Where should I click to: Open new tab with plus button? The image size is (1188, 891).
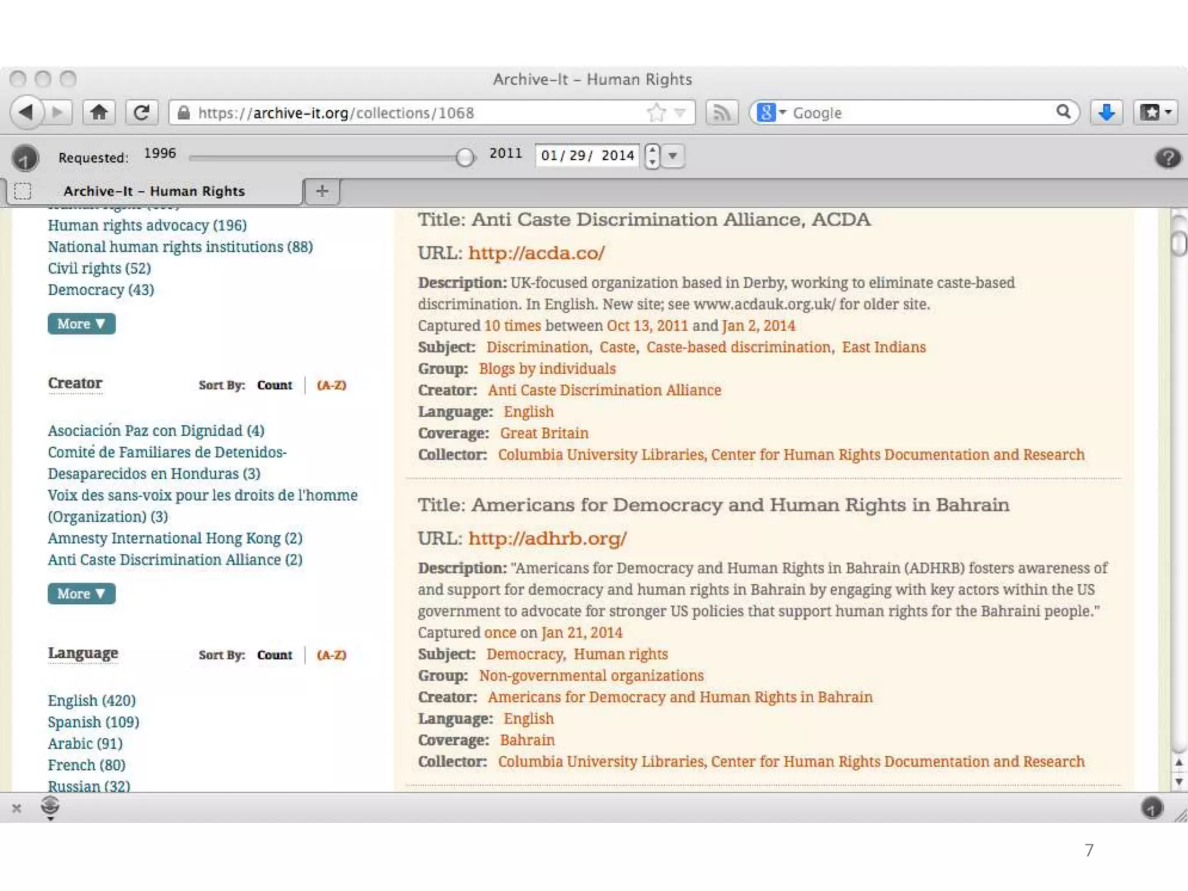pyautogui.click(x=322, y=191)
